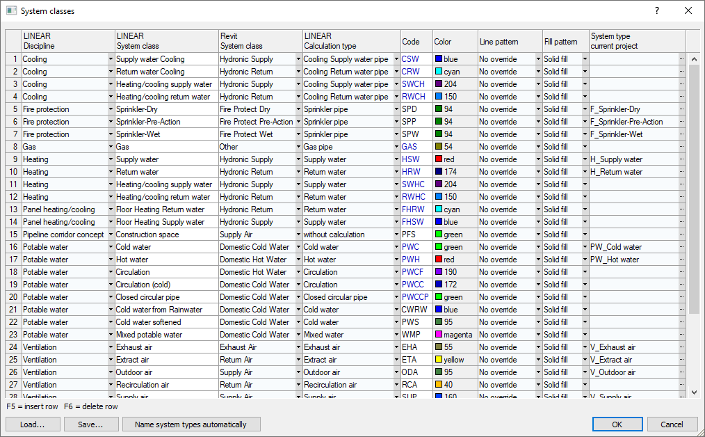Expand Calculation type dropdown for Gas pipe
The height and width of the screenshot is (437, 705).
(x=396, y=147)
